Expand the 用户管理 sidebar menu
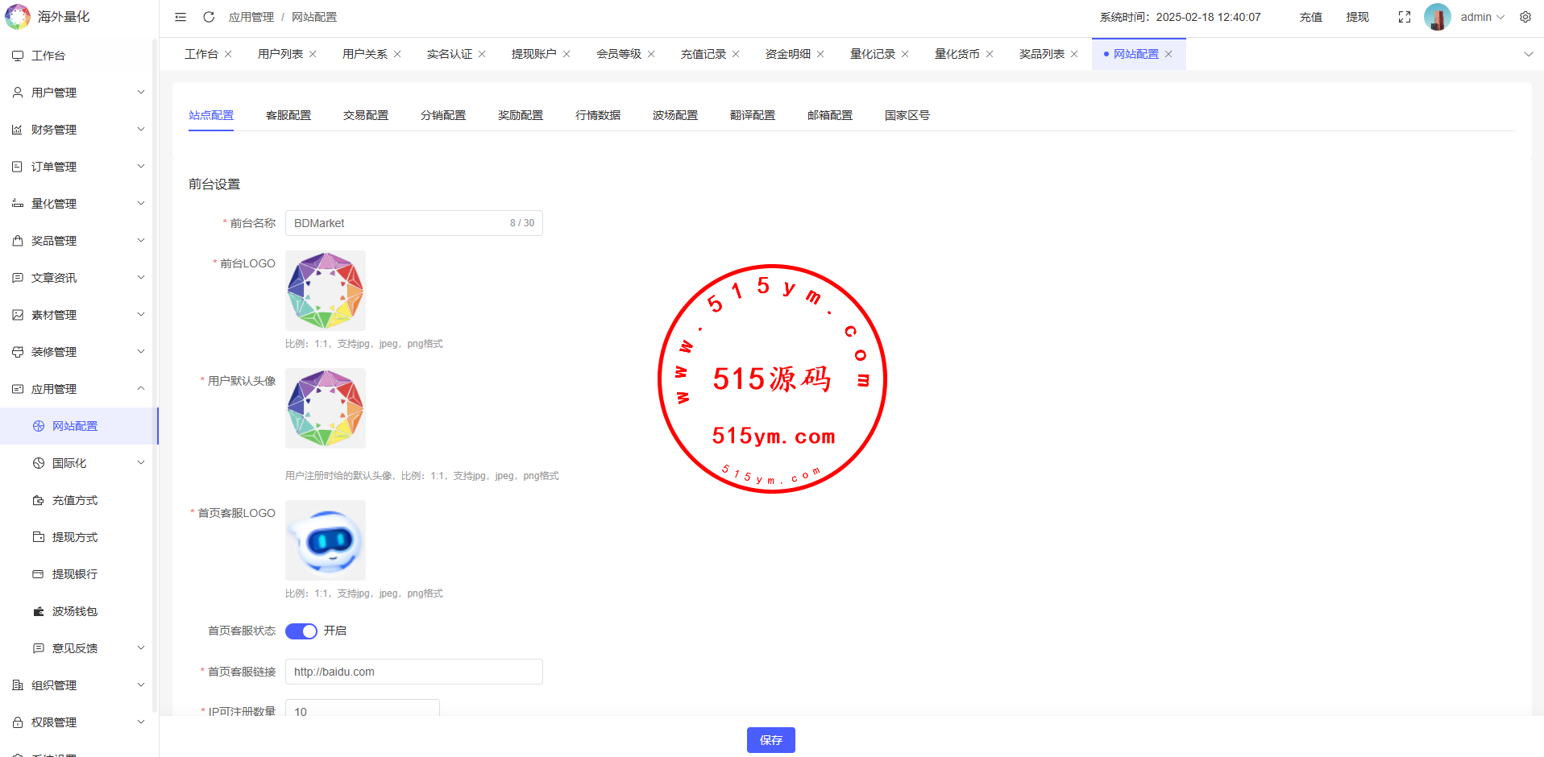 click(x=78, y=93)
